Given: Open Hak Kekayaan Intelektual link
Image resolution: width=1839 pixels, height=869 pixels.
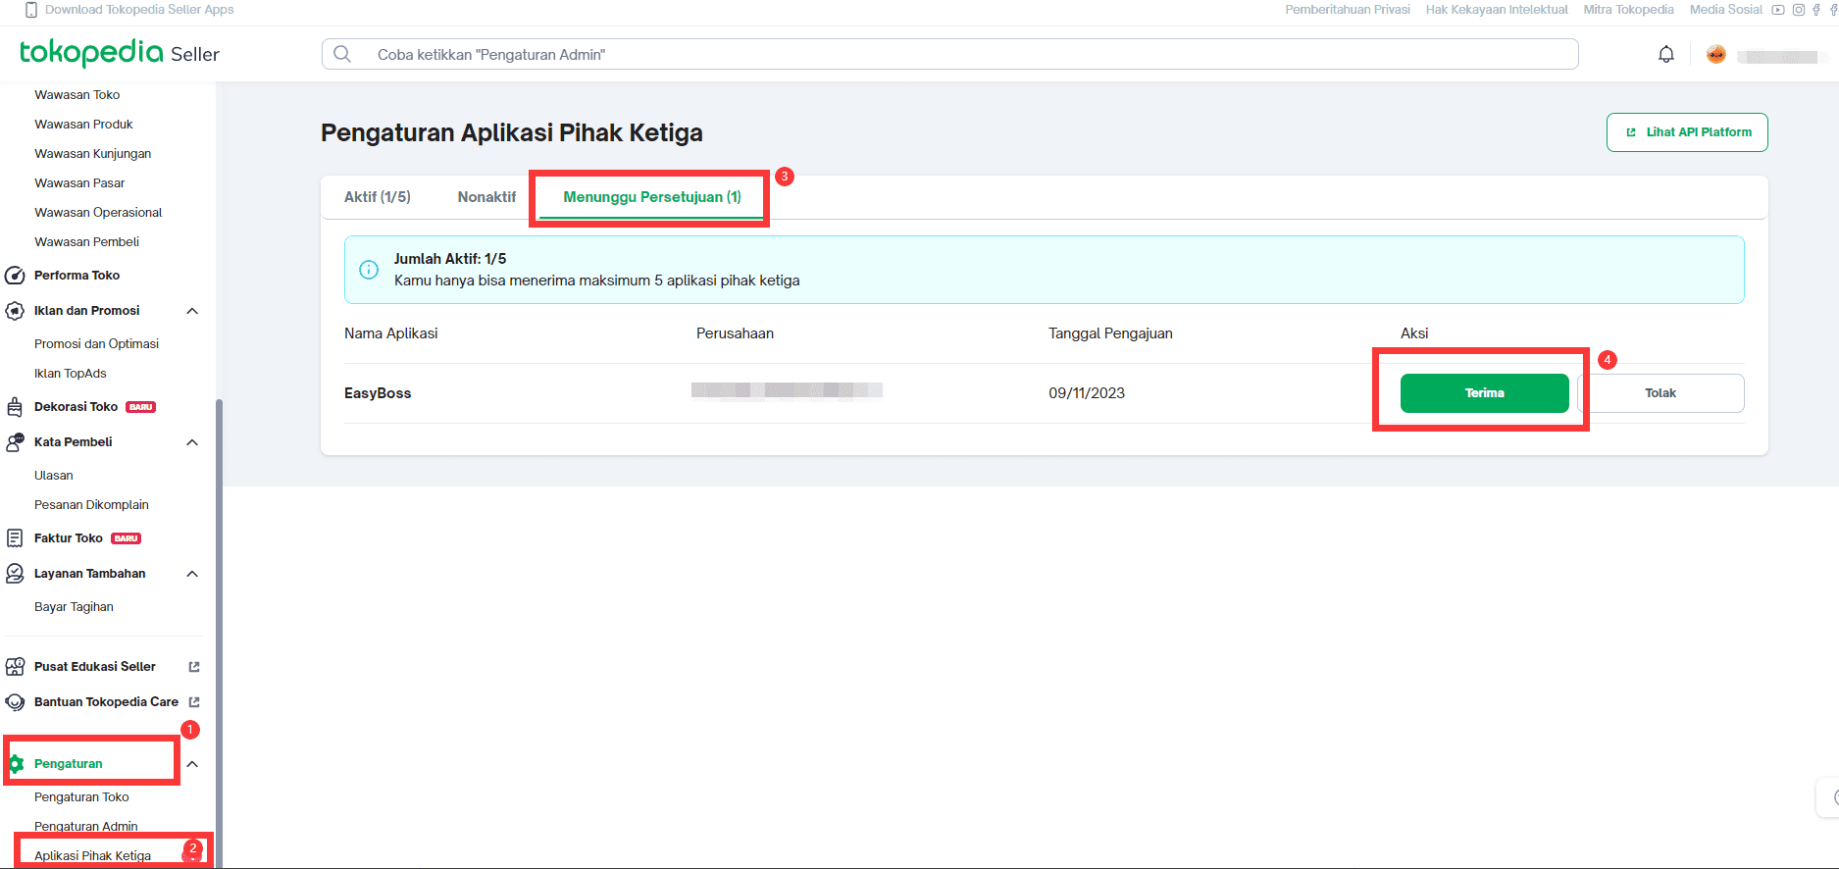Looking at the screenshot, I should tap(1497, 10).
